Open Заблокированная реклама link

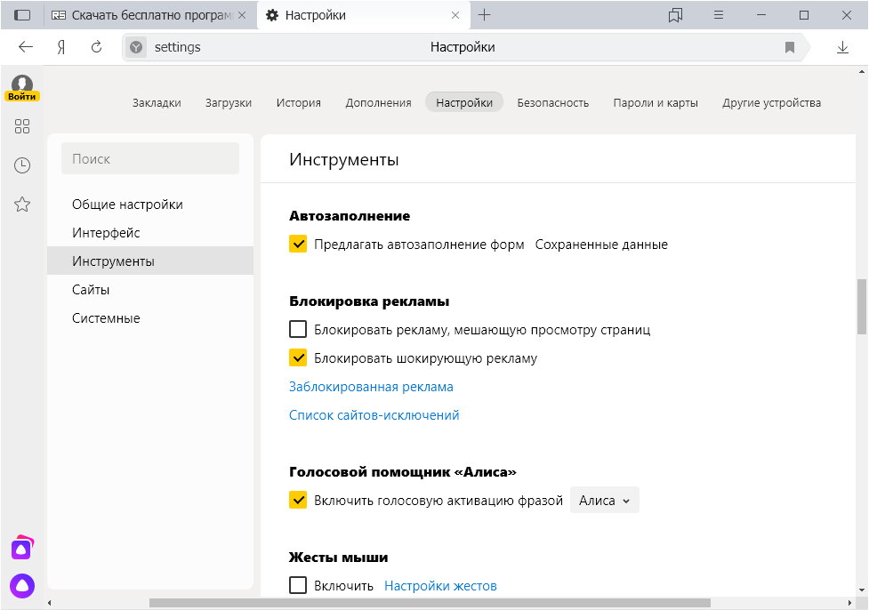[x=371, y=387]
